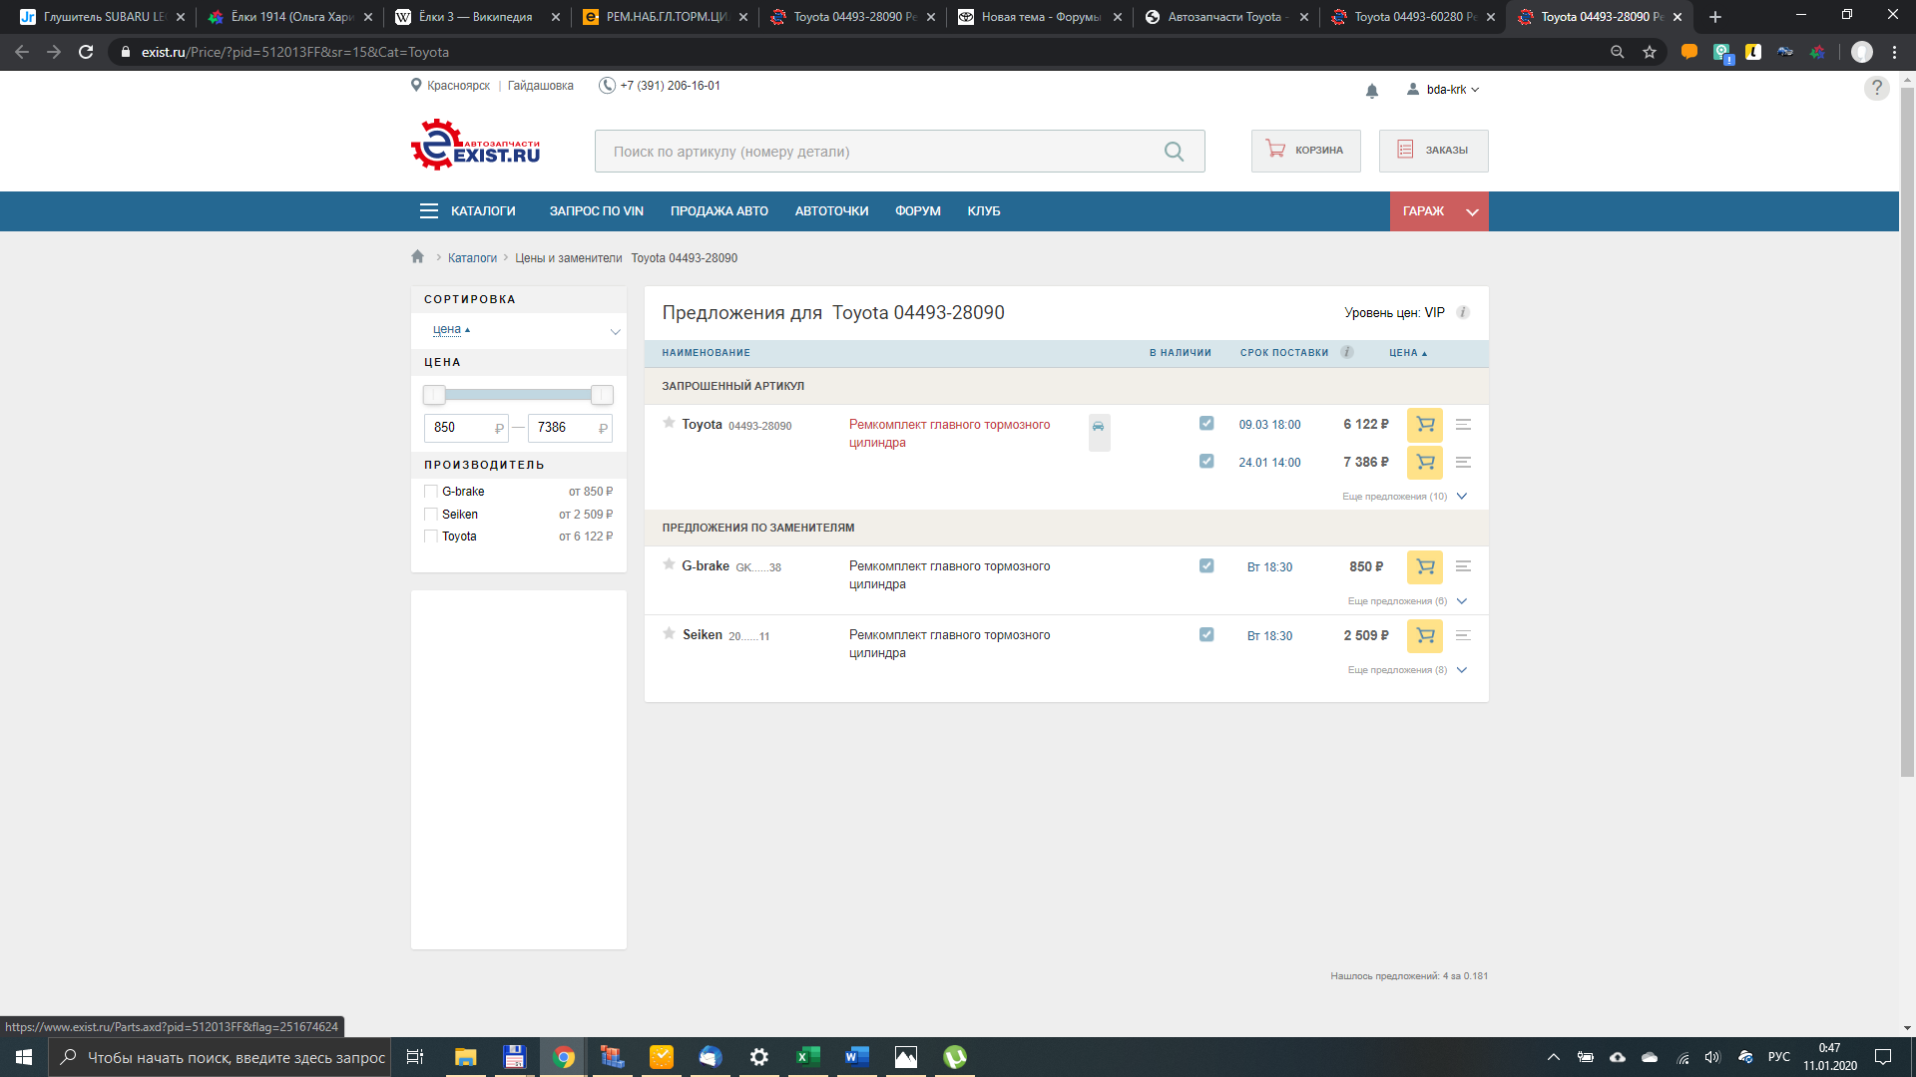The image size is (1916, 1077).
Task: Open notifications bell icon
Action: point(1372,91)
